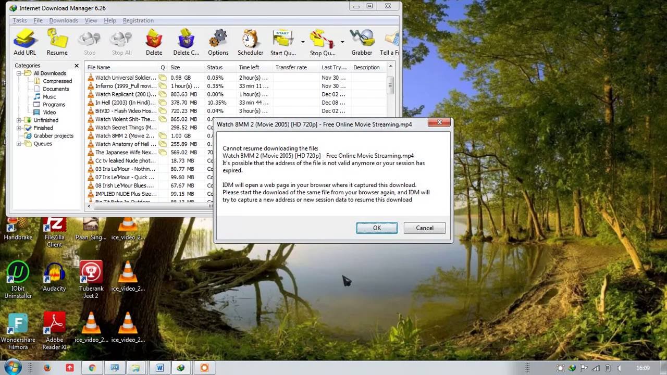This screenshot has width=667, height=375.
Task: Click the Add URL toolbar icon
Action: (25, 42)
